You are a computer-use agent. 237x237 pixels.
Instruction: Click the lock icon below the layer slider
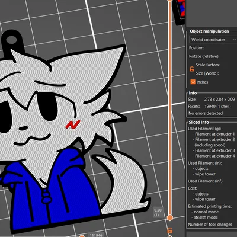point(169,230)
